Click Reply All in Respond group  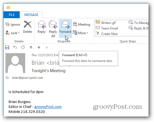click(53, 29)
